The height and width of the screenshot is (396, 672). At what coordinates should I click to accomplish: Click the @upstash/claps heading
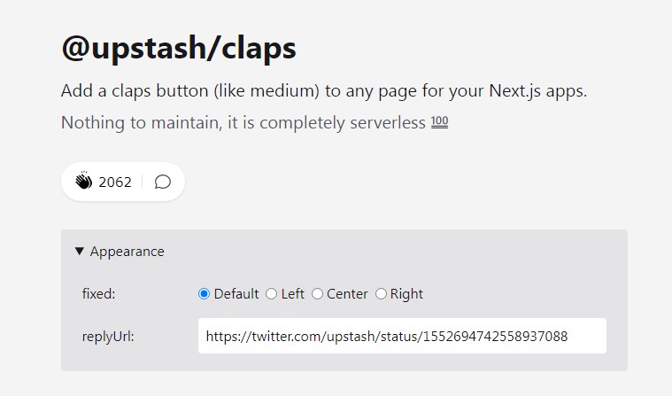point(179,49)
